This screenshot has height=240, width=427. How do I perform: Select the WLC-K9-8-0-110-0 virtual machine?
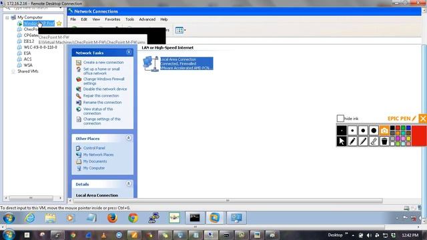(40, 47)
